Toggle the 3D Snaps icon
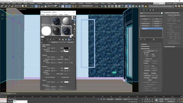The image size is (183, 103). [x=66, y=6]
